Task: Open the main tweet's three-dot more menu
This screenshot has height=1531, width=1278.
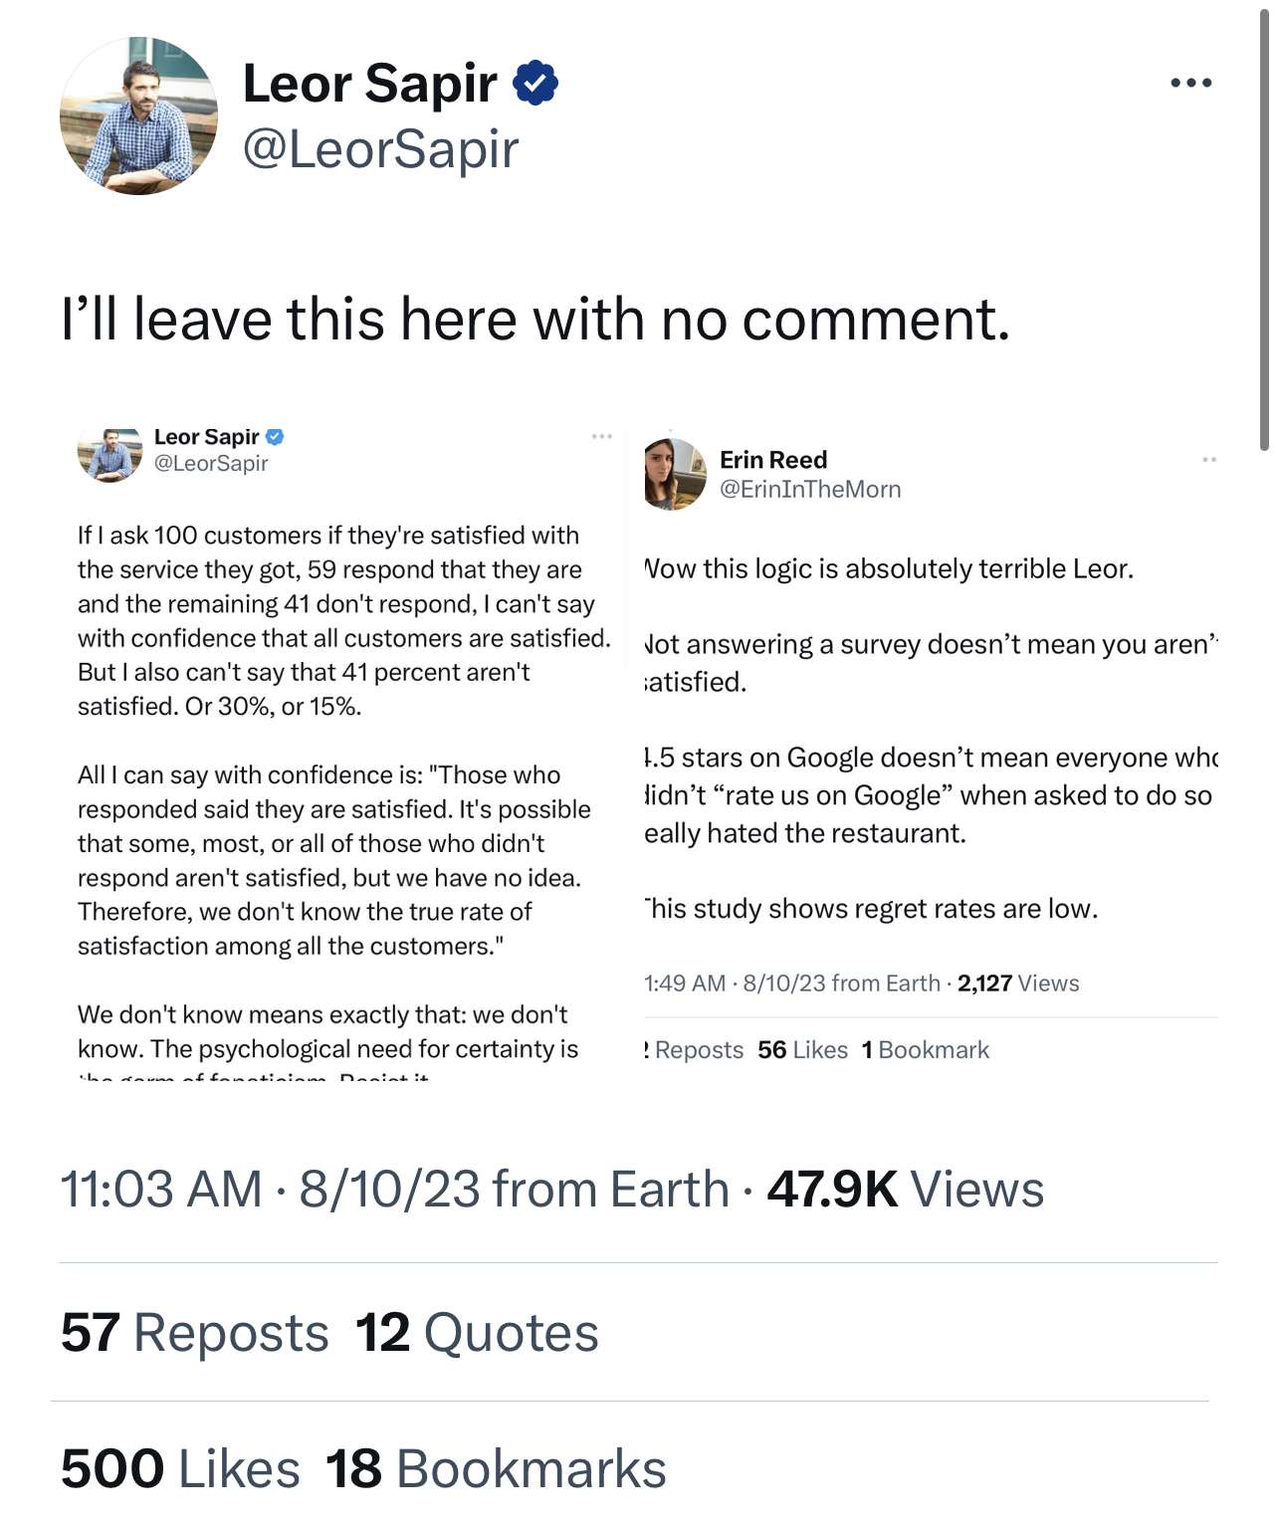Action: [x=1190, y=83]
